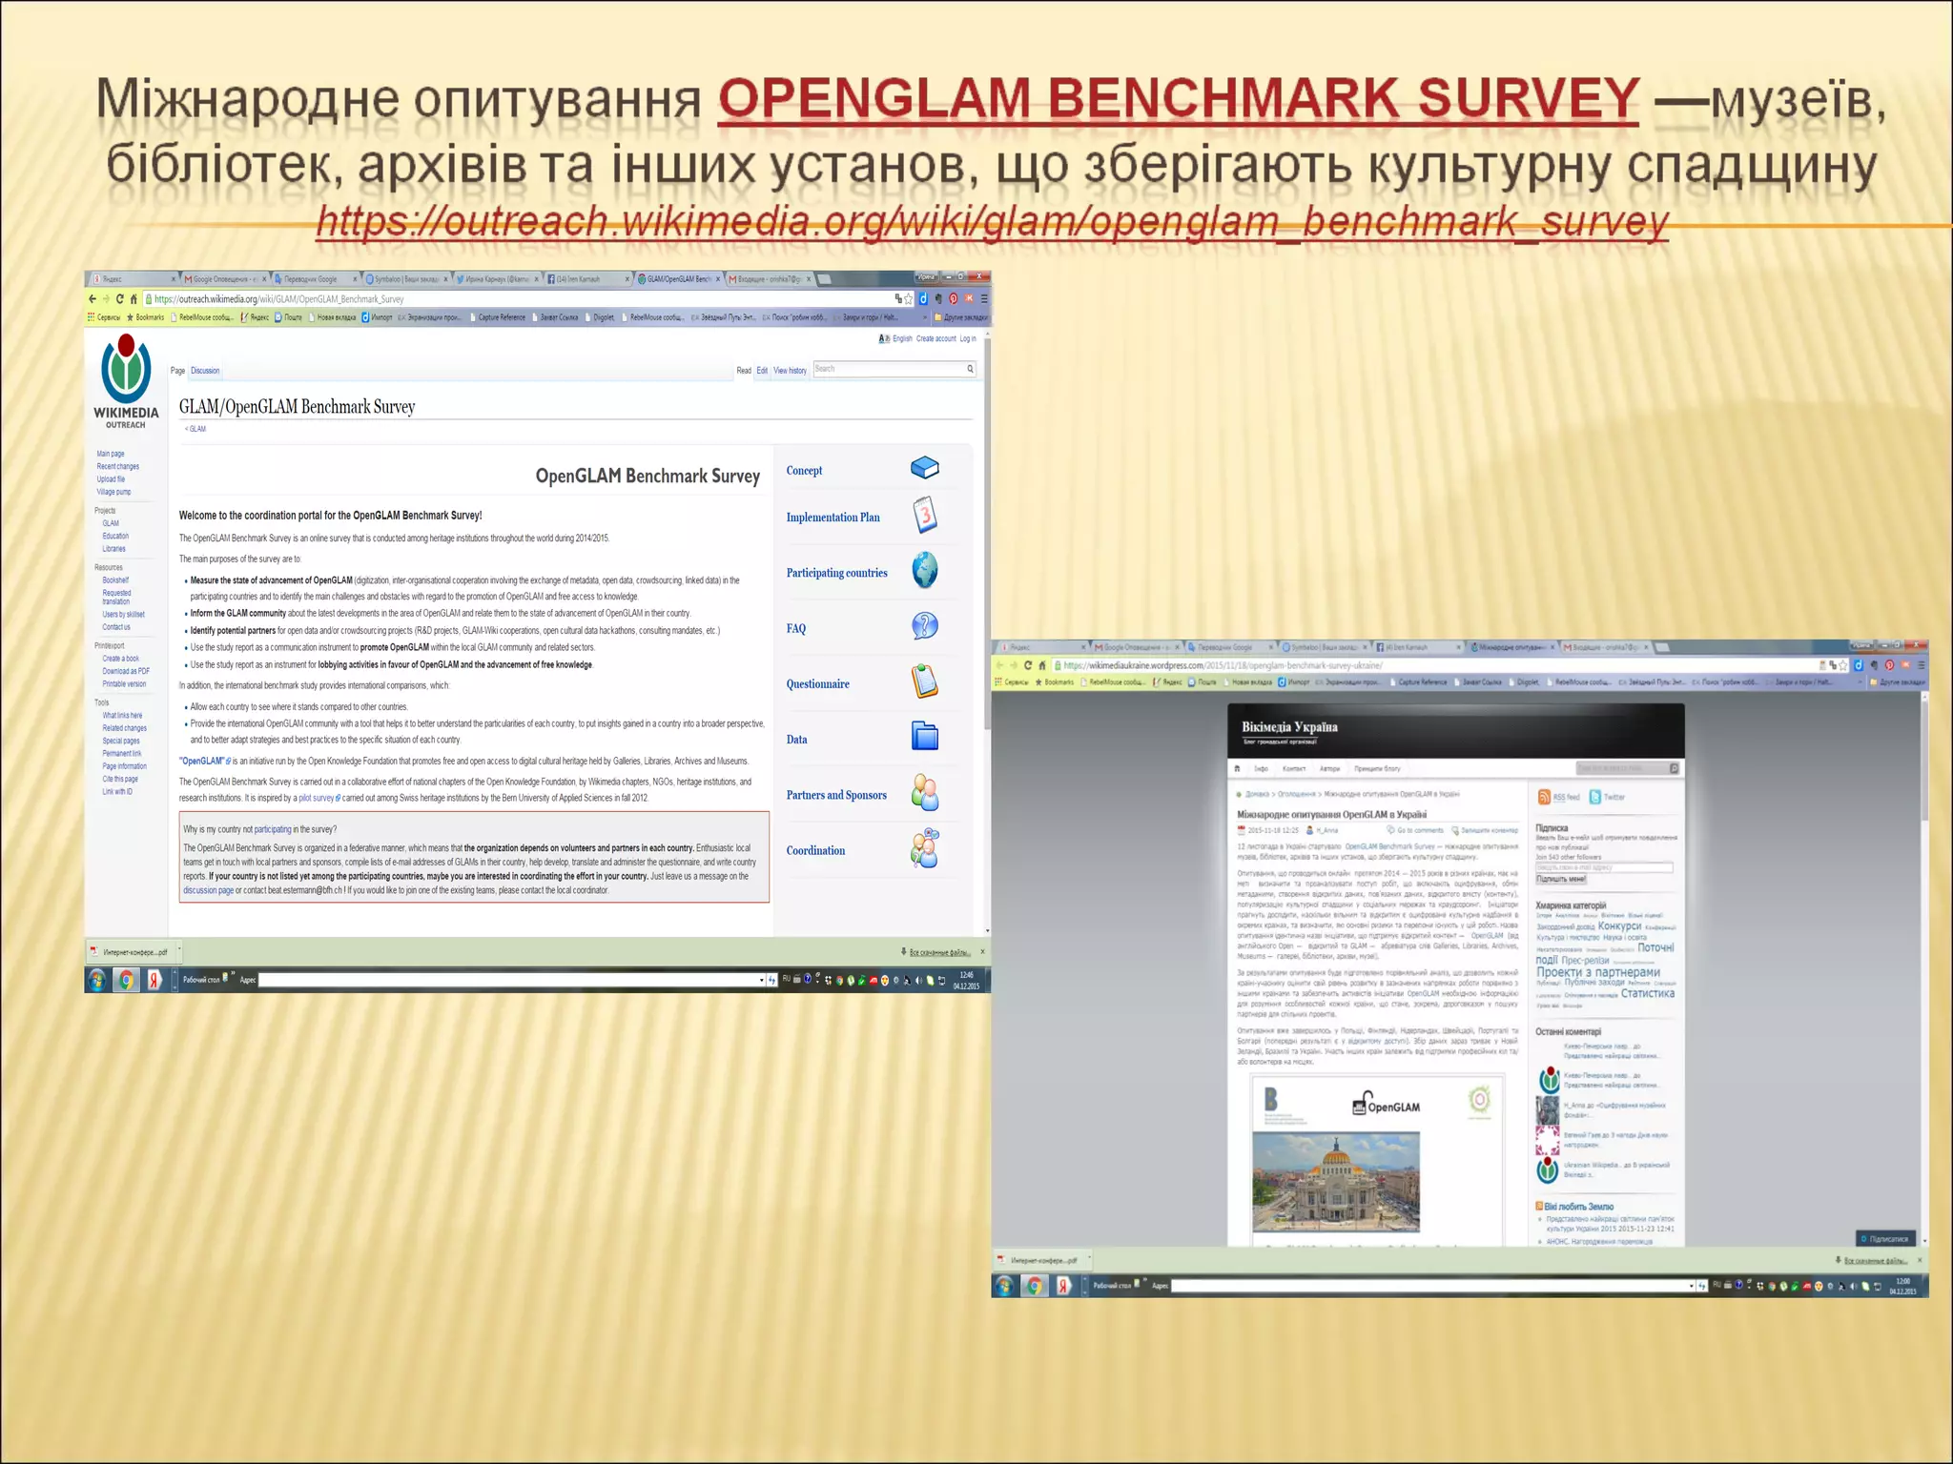Follow the outreach.wikimedia.org survey URL link
Viewport: 1953px width, 1464px height.
pyautogui.click(x=992, y=221)
